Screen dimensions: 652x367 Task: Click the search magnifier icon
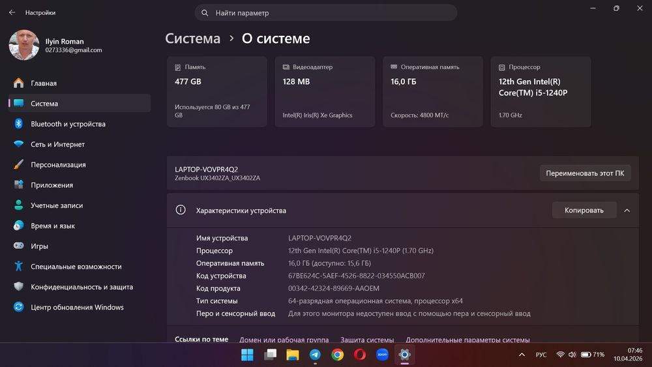pos(205,13)
